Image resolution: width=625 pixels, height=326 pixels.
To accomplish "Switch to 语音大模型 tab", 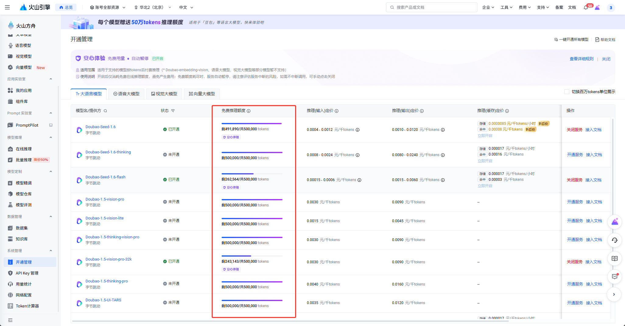I will coord(126,94).
